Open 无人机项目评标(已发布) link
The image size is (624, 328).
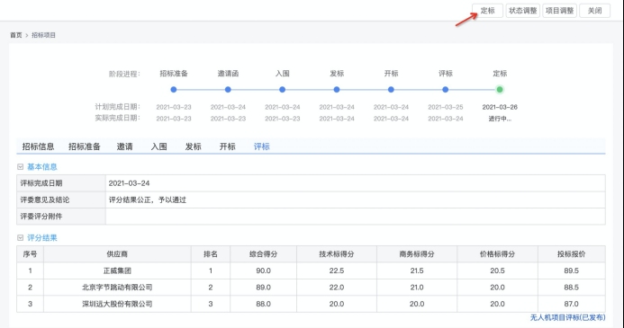pos(567,317)
